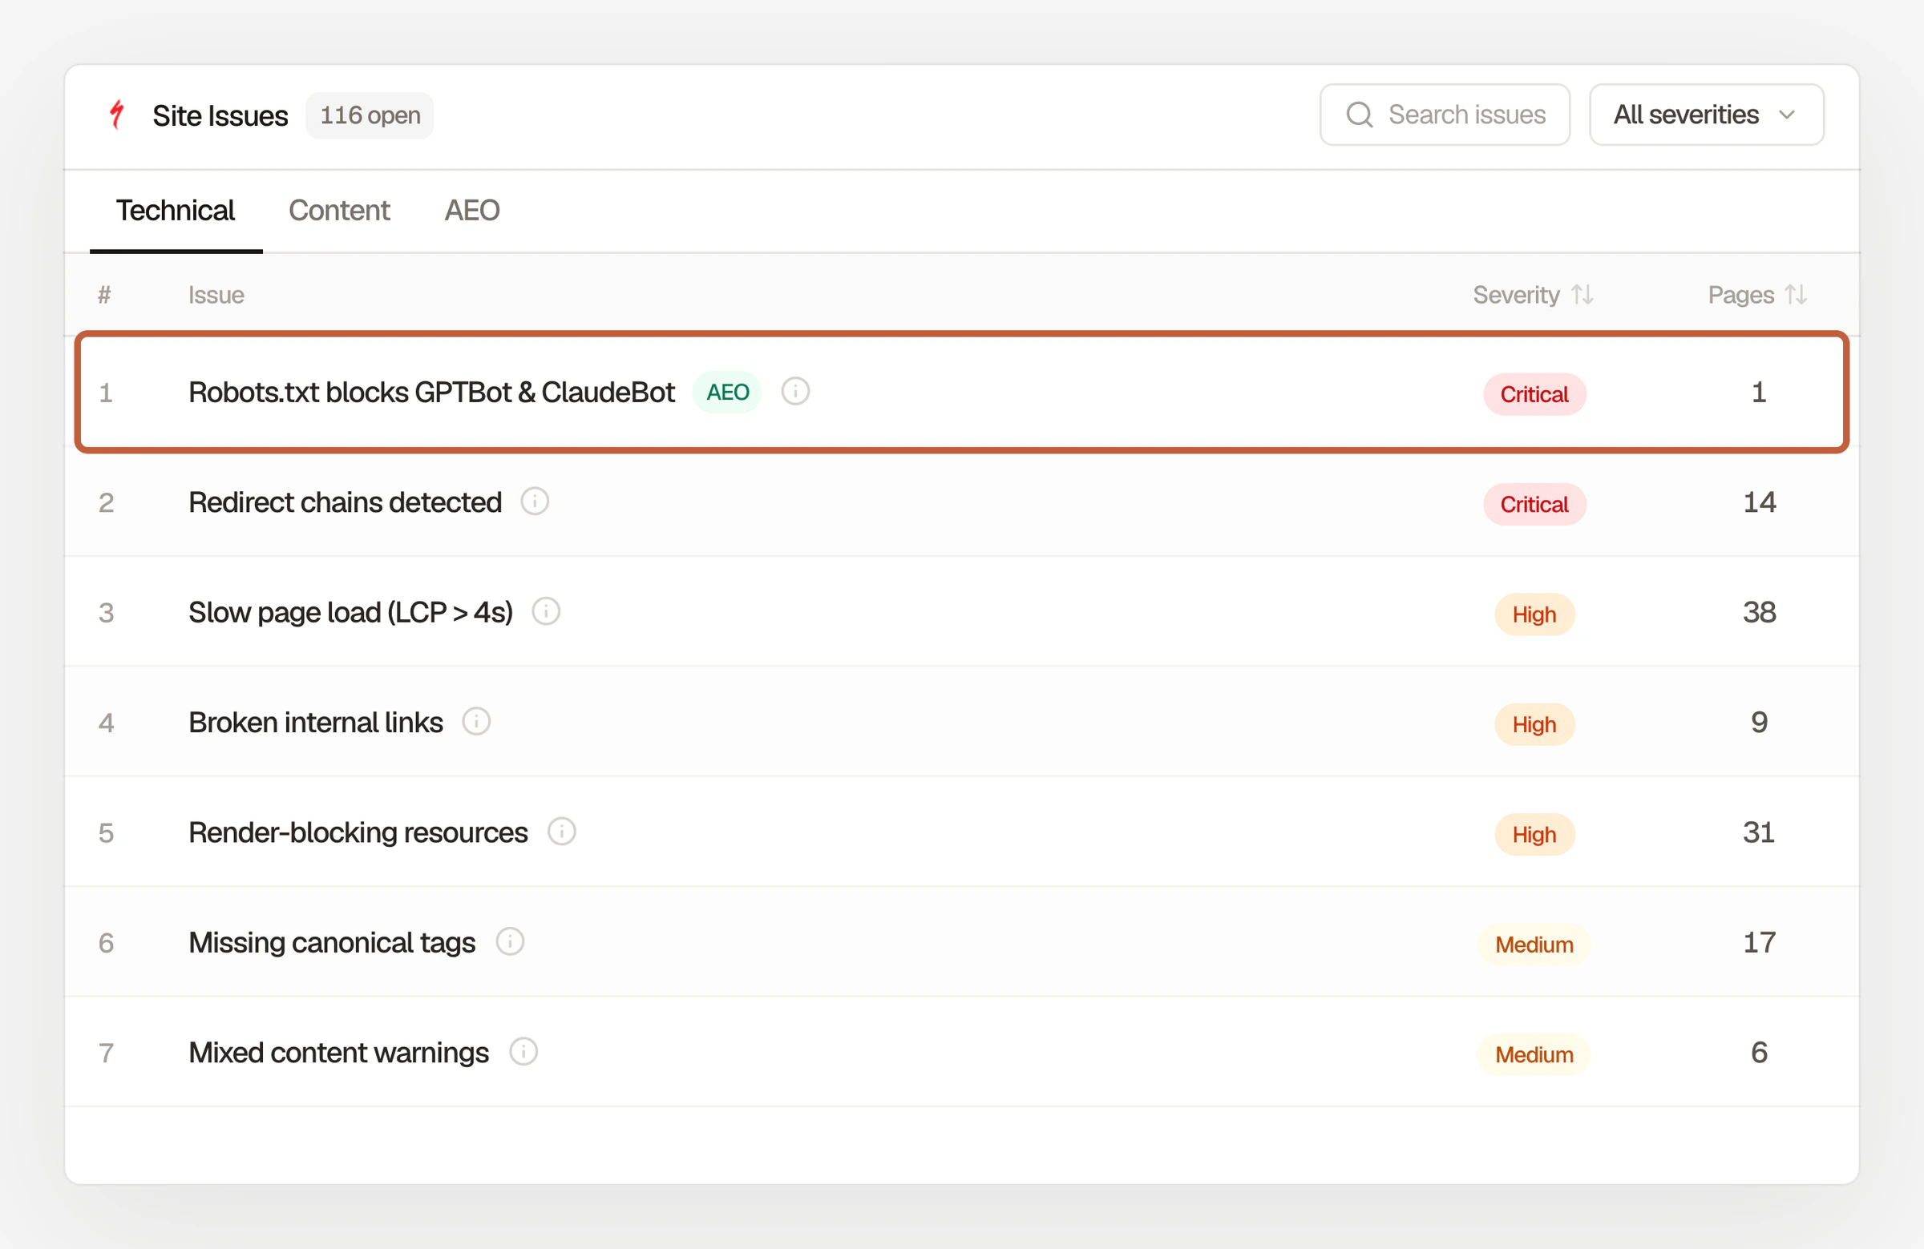
Task: Click the red lightning bolt Site Issues logo
Action: coord(117,115)
